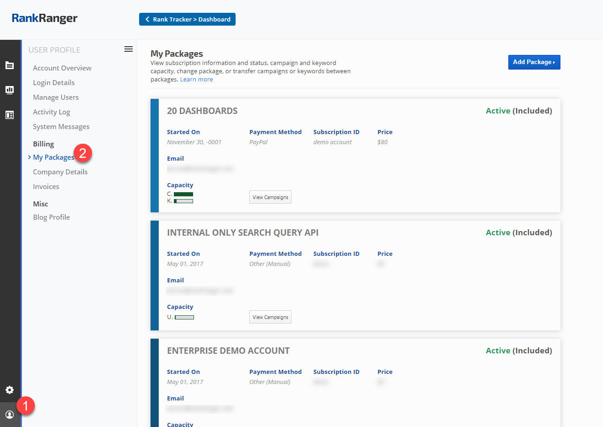Open Blog Profile under Misc

click(x=51, y=217)
